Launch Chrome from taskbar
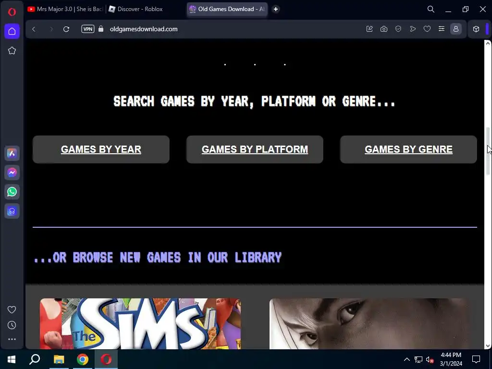 pyautogui.click(x=83, y=359)
